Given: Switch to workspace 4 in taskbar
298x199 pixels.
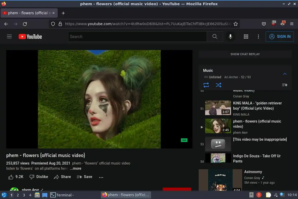Looking at the screenshot, I should (30, 195).
